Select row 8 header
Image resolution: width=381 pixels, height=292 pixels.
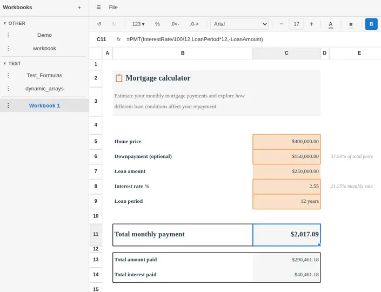96,186
